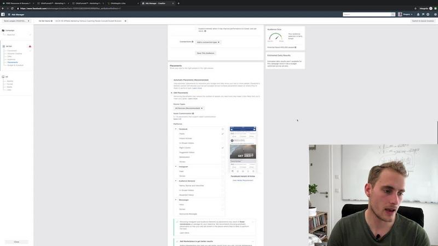The image size is (438, 246).
Task: Click info icon beside Potential Reach
Action: [295, 48]
